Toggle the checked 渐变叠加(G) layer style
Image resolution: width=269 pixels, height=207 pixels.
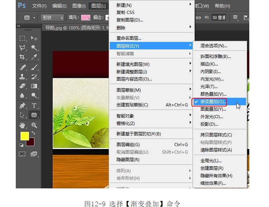coord(213,102)
